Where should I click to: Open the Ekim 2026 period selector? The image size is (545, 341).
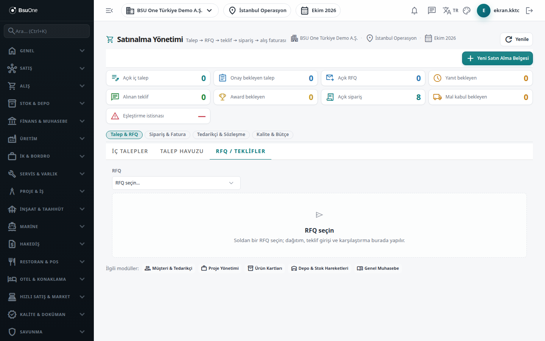(318, 11)
